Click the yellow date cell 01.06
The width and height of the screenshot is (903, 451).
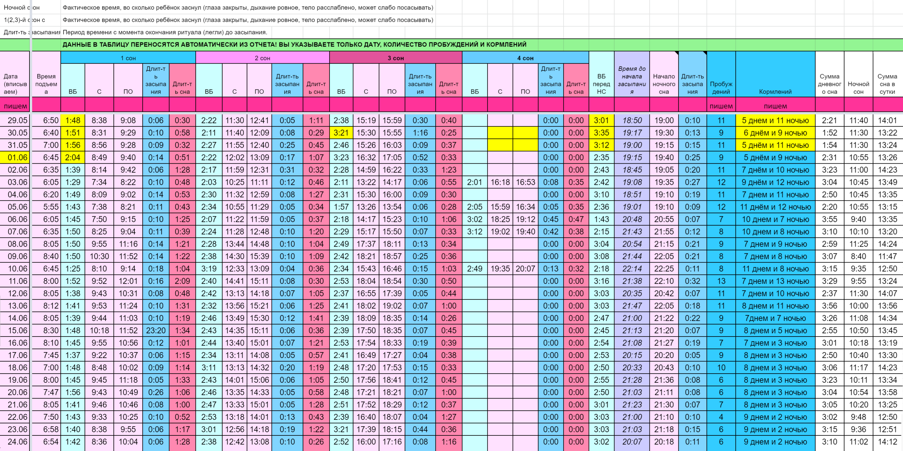(15, 157)
